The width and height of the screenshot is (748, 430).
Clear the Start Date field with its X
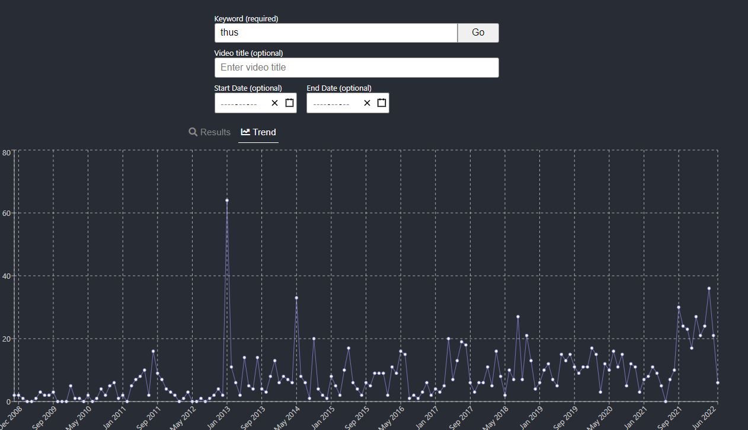[x=274, y=103]
